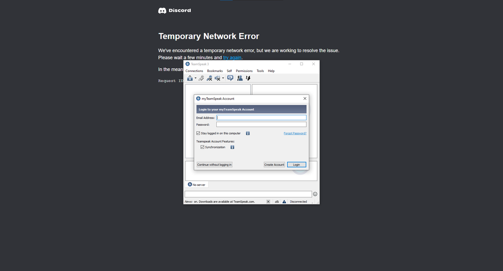Click info icon beside Stay logged in
The width and height of the screenshot is (503, 271).
pos(248,133)
